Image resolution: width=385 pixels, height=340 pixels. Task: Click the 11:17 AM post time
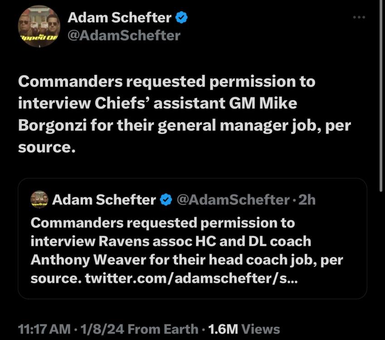(44, 329)
